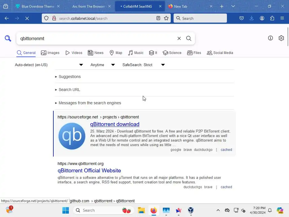Open the Anytime time range dropdown

click(x=102, y=65)
